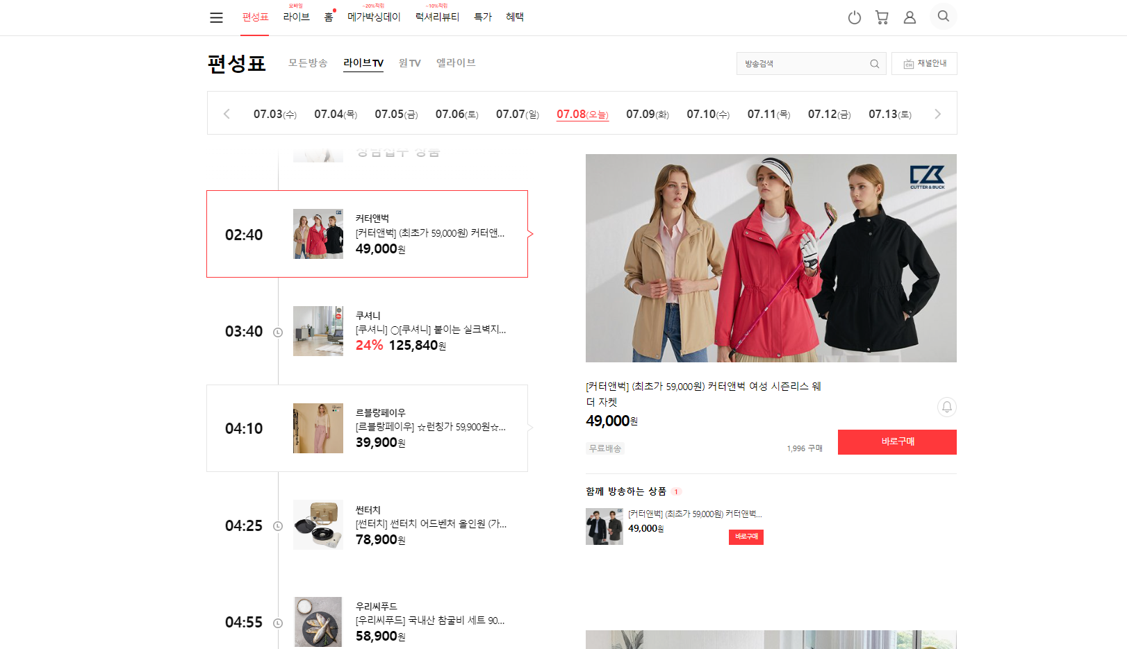
Task: Click 썬터치 어드벤처 올인원 product title
Action: coord(431,524)
